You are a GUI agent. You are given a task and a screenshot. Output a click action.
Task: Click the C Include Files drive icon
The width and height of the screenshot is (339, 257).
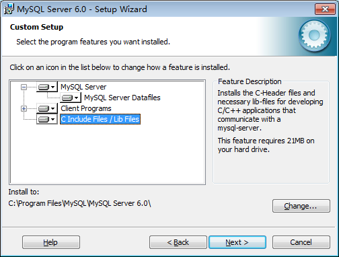pyautogui.click(x=44, y=119)
